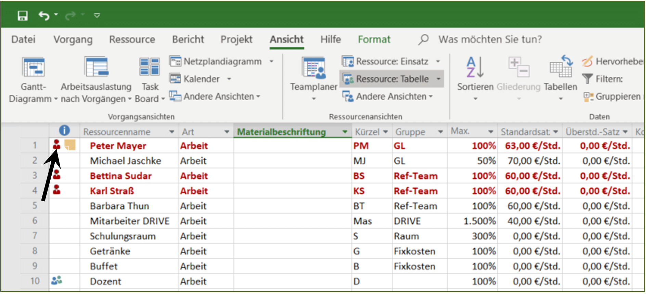Click the Teamplaner icon

click(x=314, y=68)
